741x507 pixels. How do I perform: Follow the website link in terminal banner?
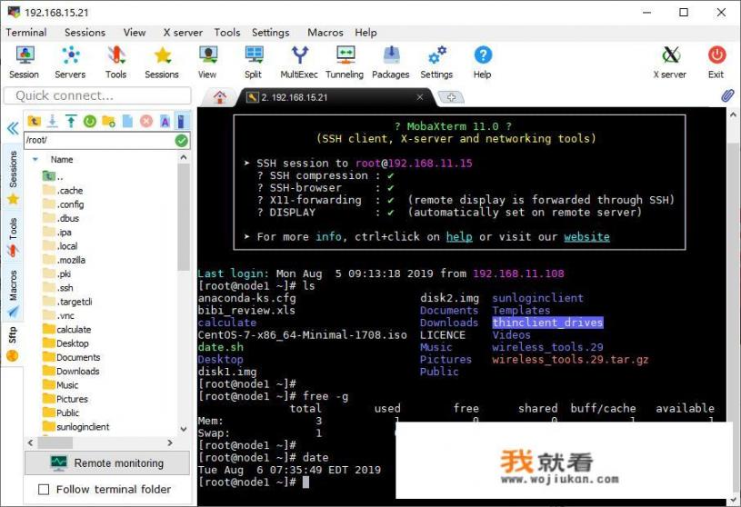pyautogui.click(x=586, y=236)
